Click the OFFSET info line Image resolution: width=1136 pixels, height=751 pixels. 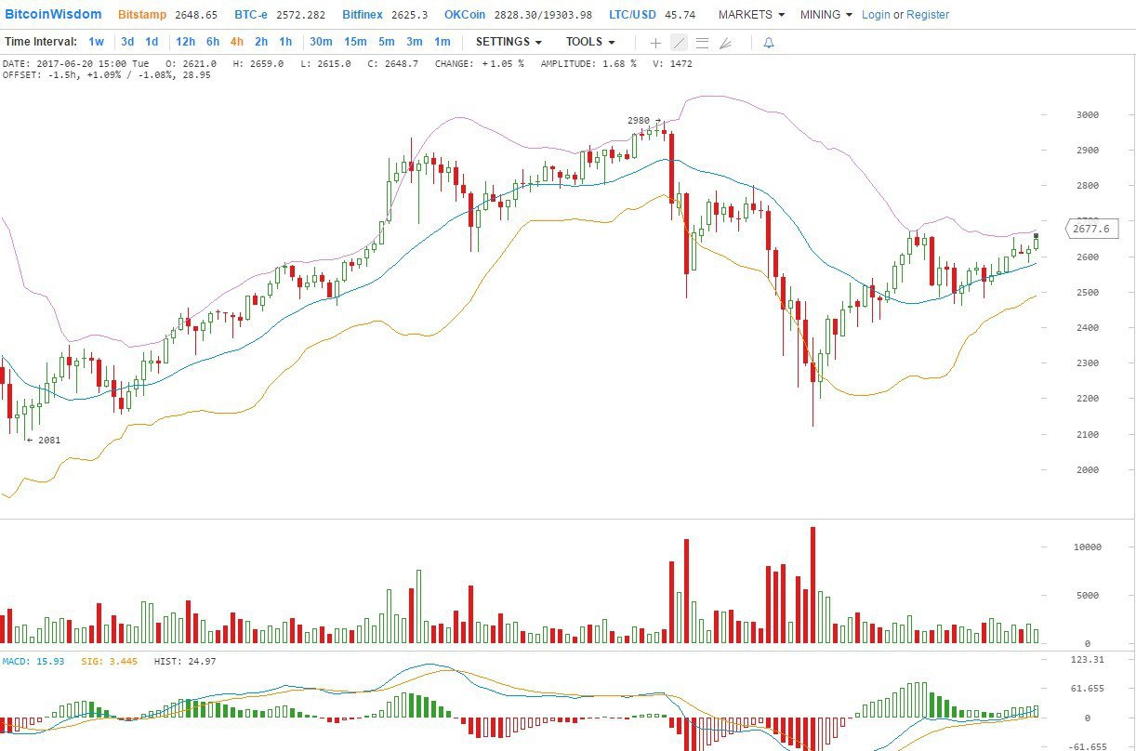(106, 75)
